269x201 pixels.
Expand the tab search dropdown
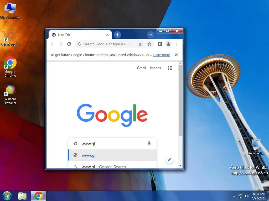[x=151, y=35]
